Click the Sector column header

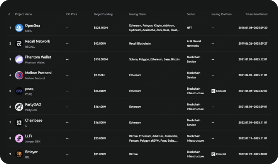(191, 14)
